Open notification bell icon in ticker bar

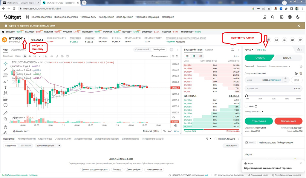click(284, 40)
